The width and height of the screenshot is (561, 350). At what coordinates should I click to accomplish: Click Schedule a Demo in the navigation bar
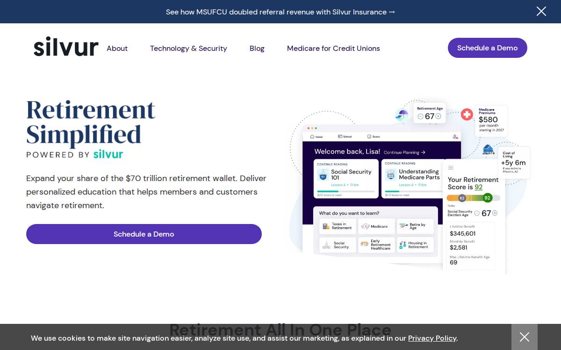point(487,48)
